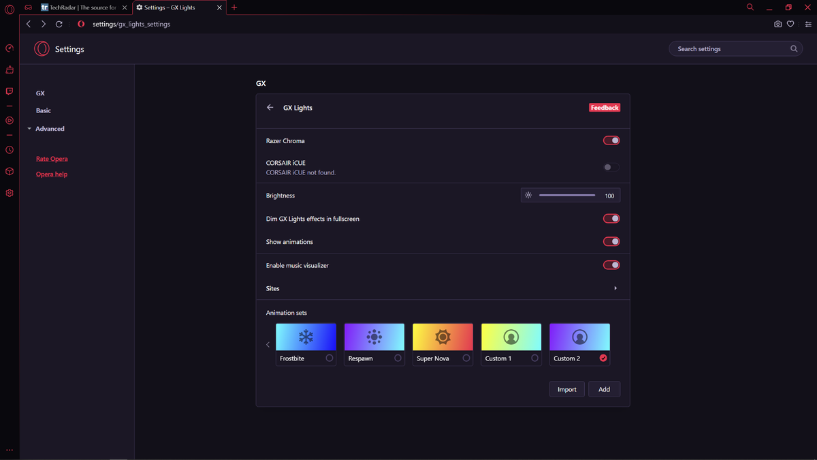The image size is (817, 460).
Task: Open Easy Setup with the sliders icon
Action: (807, 23)
